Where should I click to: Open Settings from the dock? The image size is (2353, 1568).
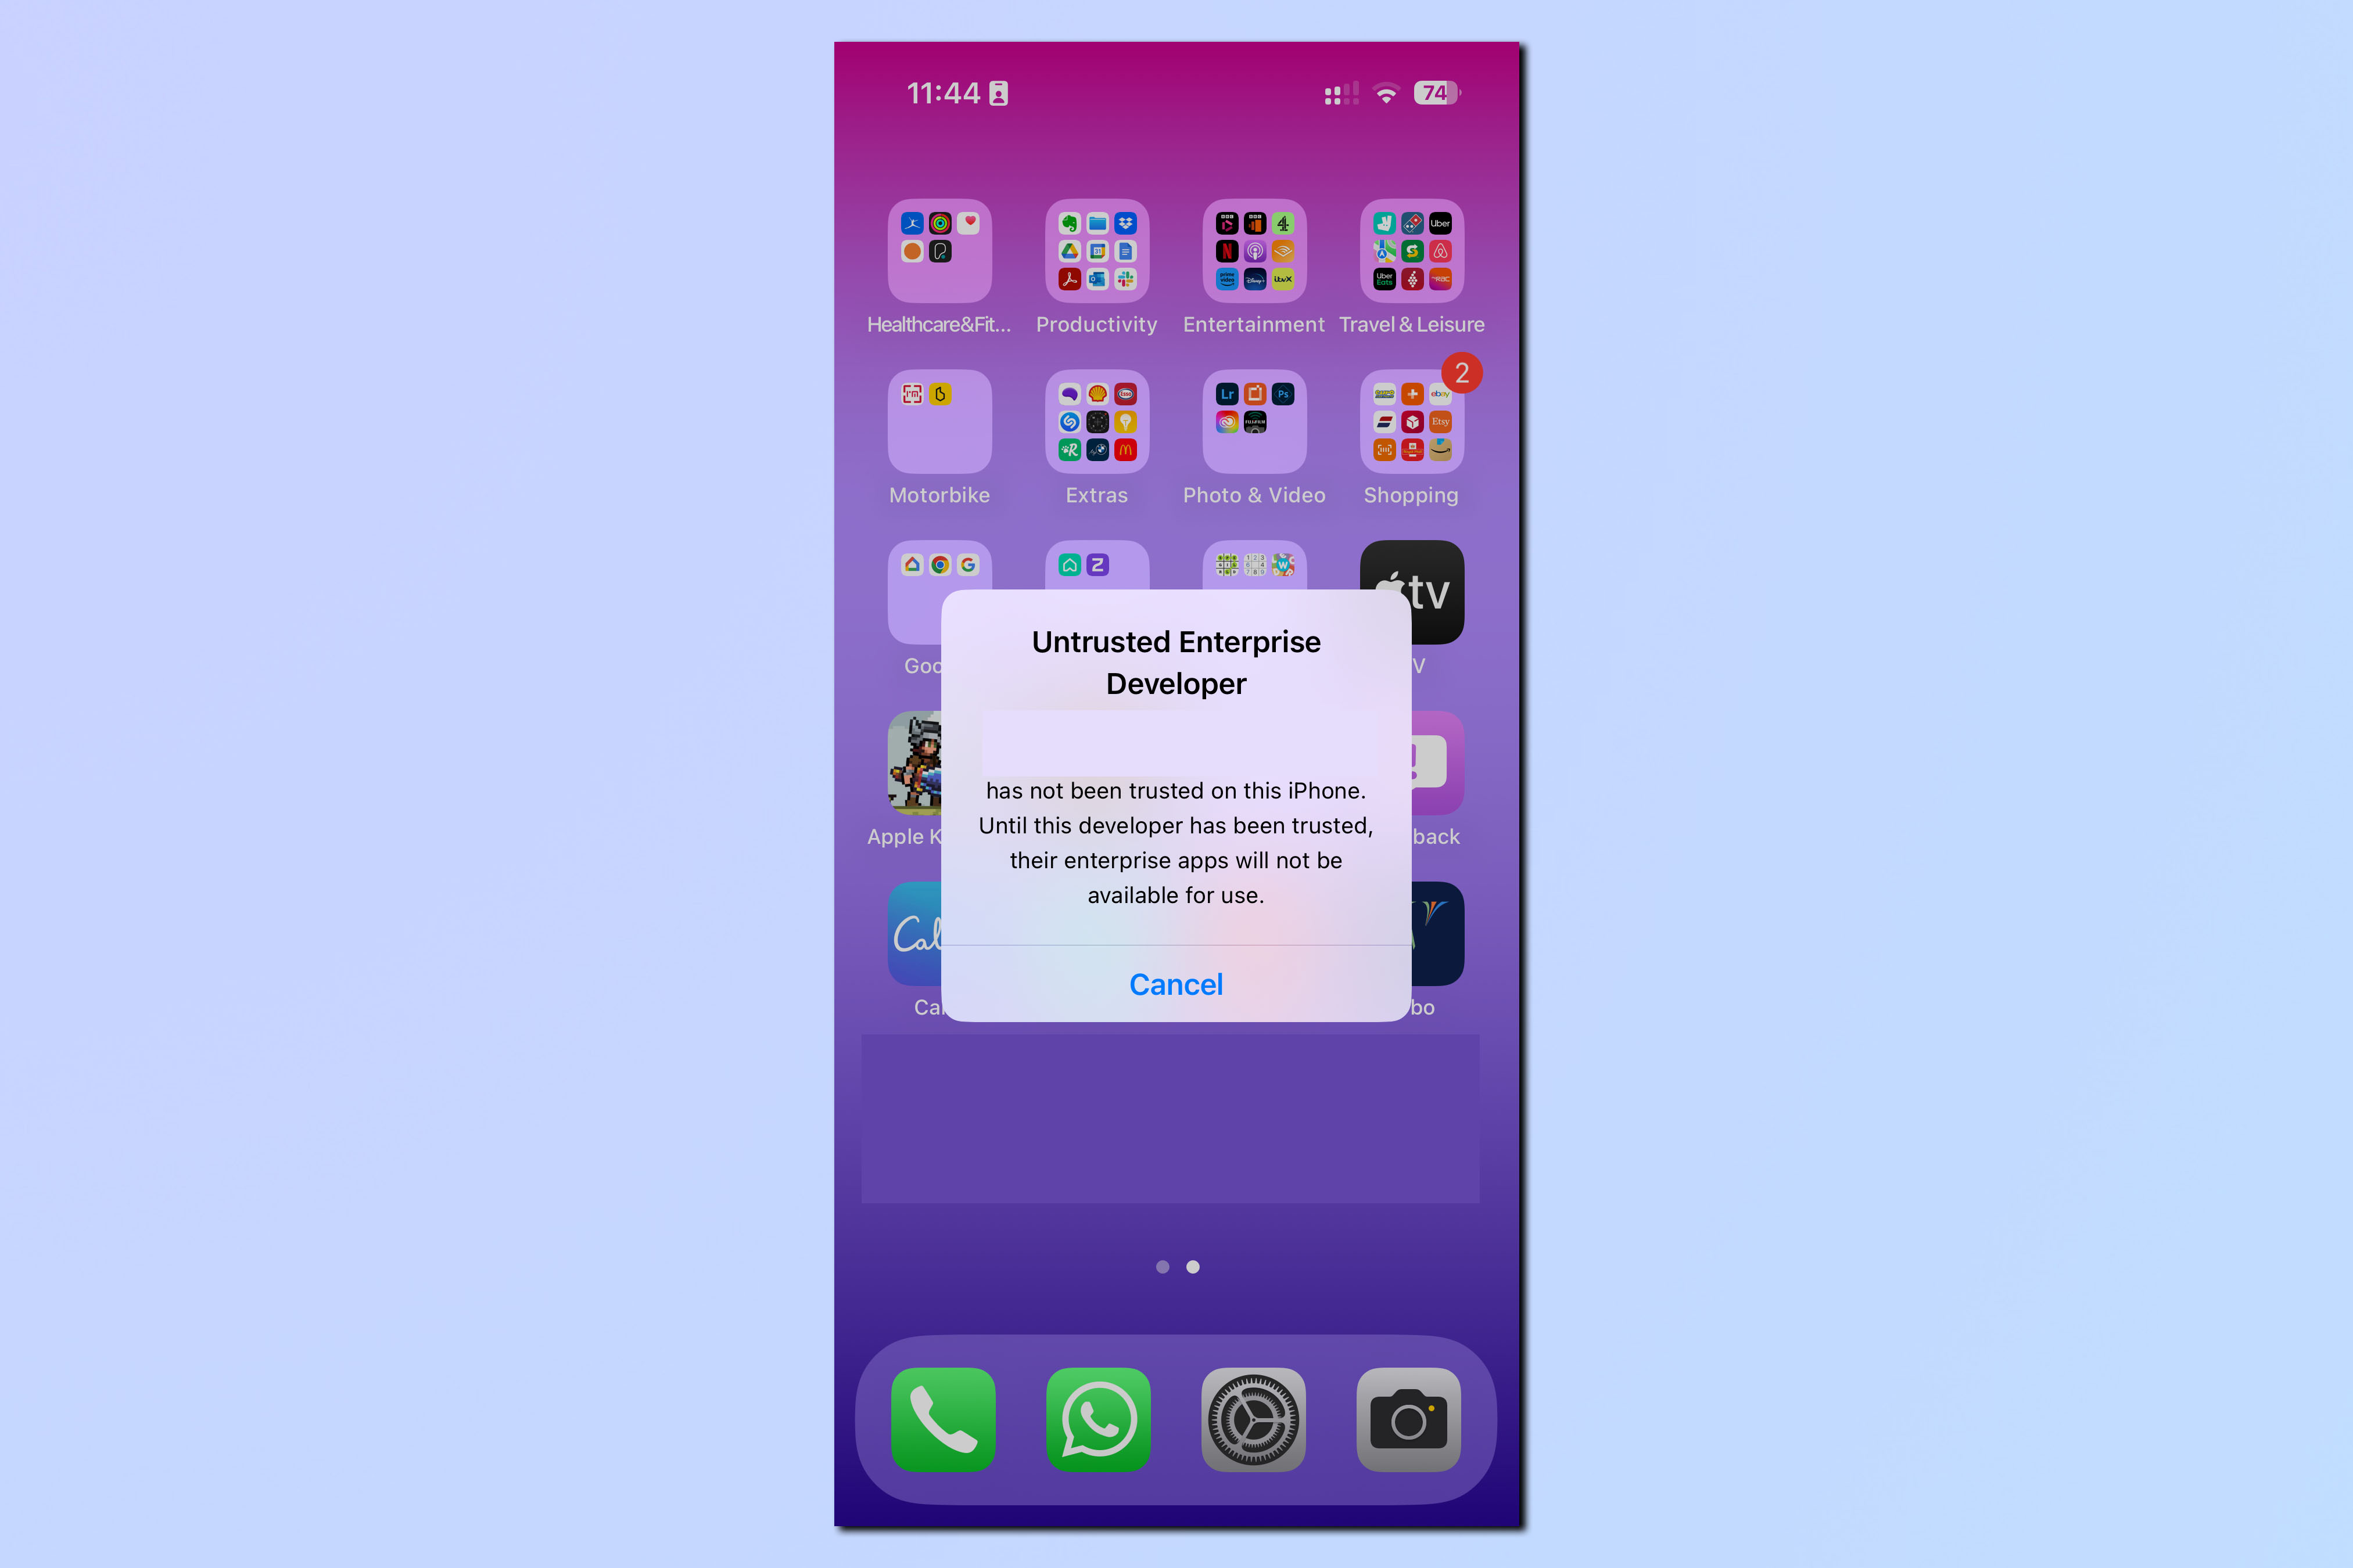(1254, 1419)
